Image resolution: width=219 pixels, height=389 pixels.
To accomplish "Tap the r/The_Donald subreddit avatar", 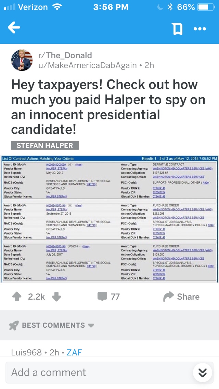I will coord(22,60).
